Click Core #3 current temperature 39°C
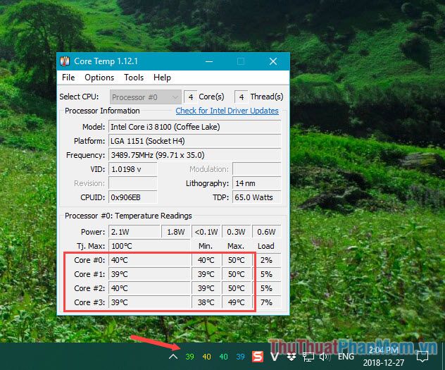 (x=149, y=302)
